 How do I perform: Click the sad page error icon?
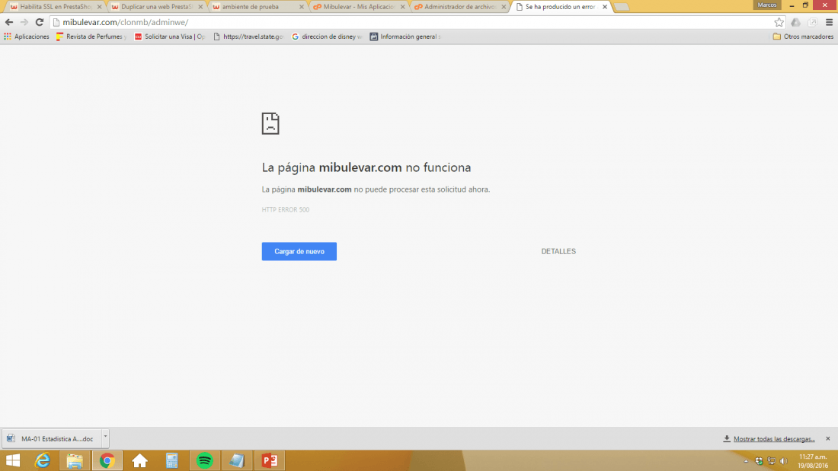[270, 123]
